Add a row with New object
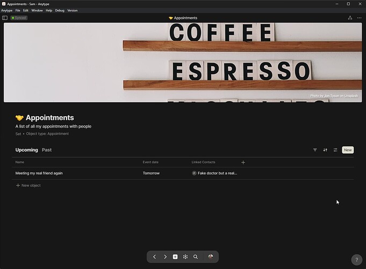 [28, 185]
